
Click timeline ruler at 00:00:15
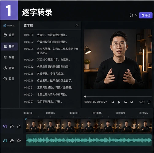coord(97,113)
